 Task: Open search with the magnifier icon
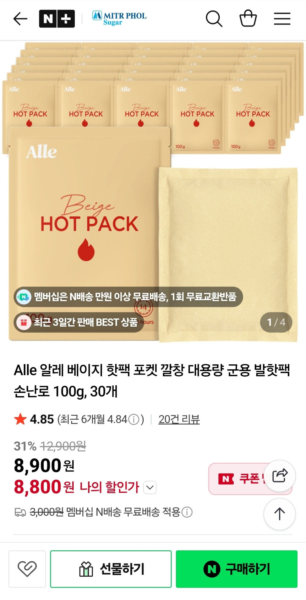[x=214, y=19]
